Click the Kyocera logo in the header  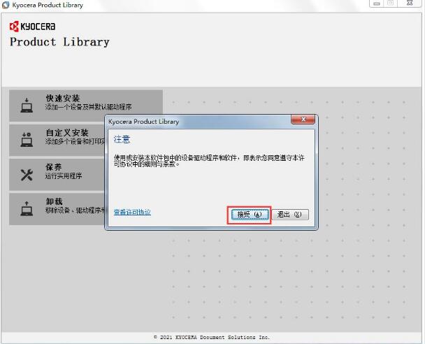(x=32, y=27)
